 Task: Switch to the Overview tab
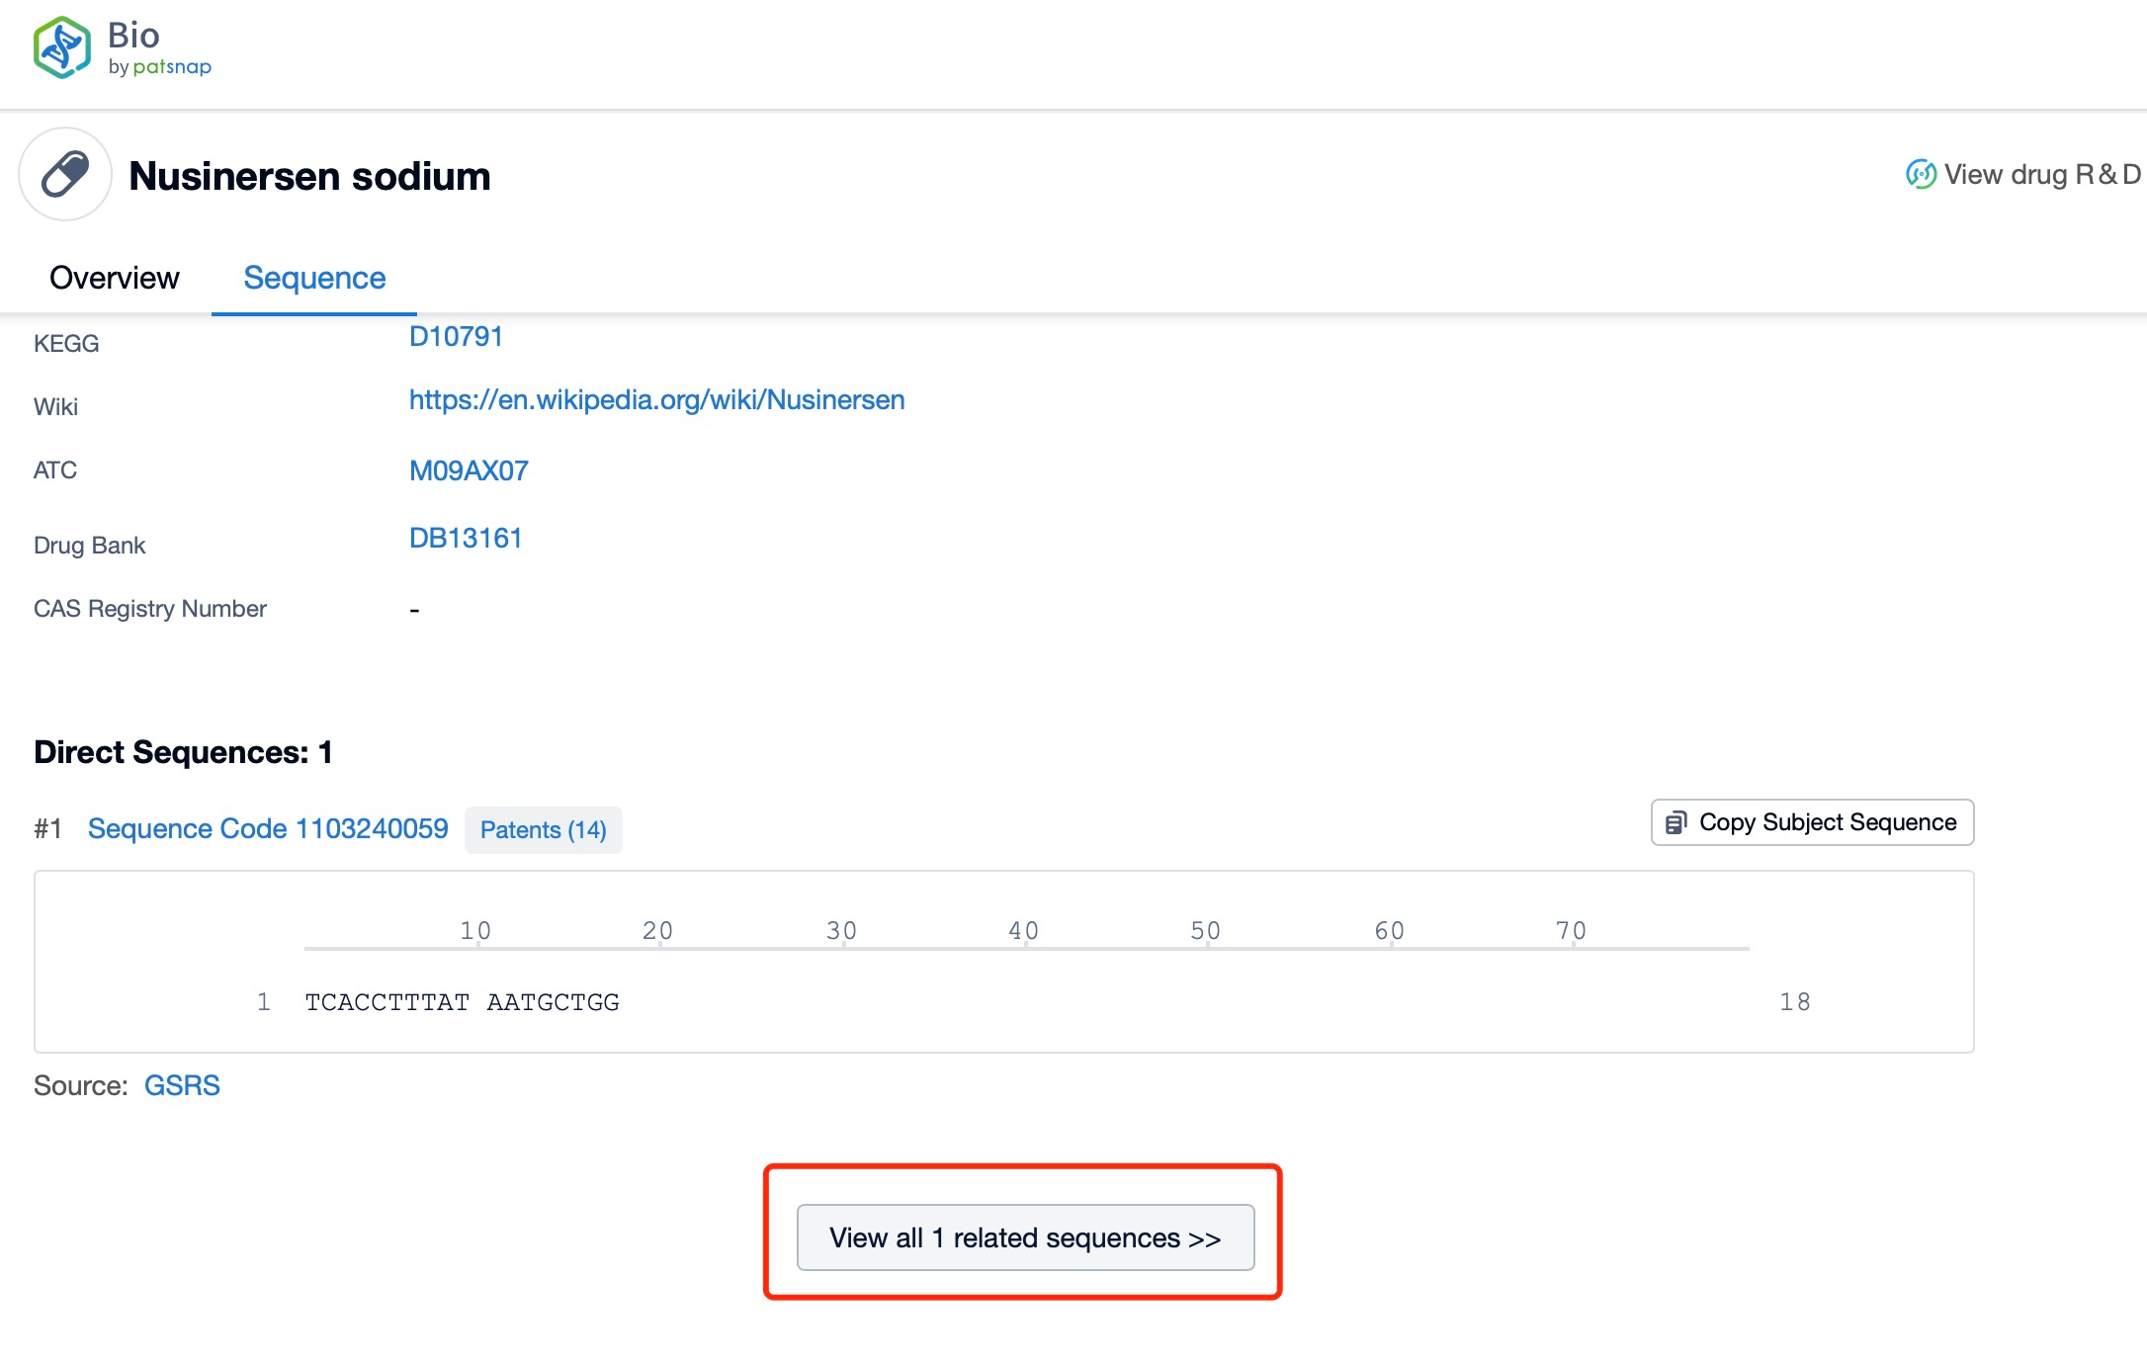[x=115, y=278]
